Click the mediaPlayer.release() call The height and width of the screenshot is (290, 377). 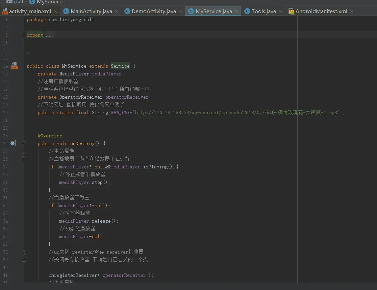pos(89,221)
